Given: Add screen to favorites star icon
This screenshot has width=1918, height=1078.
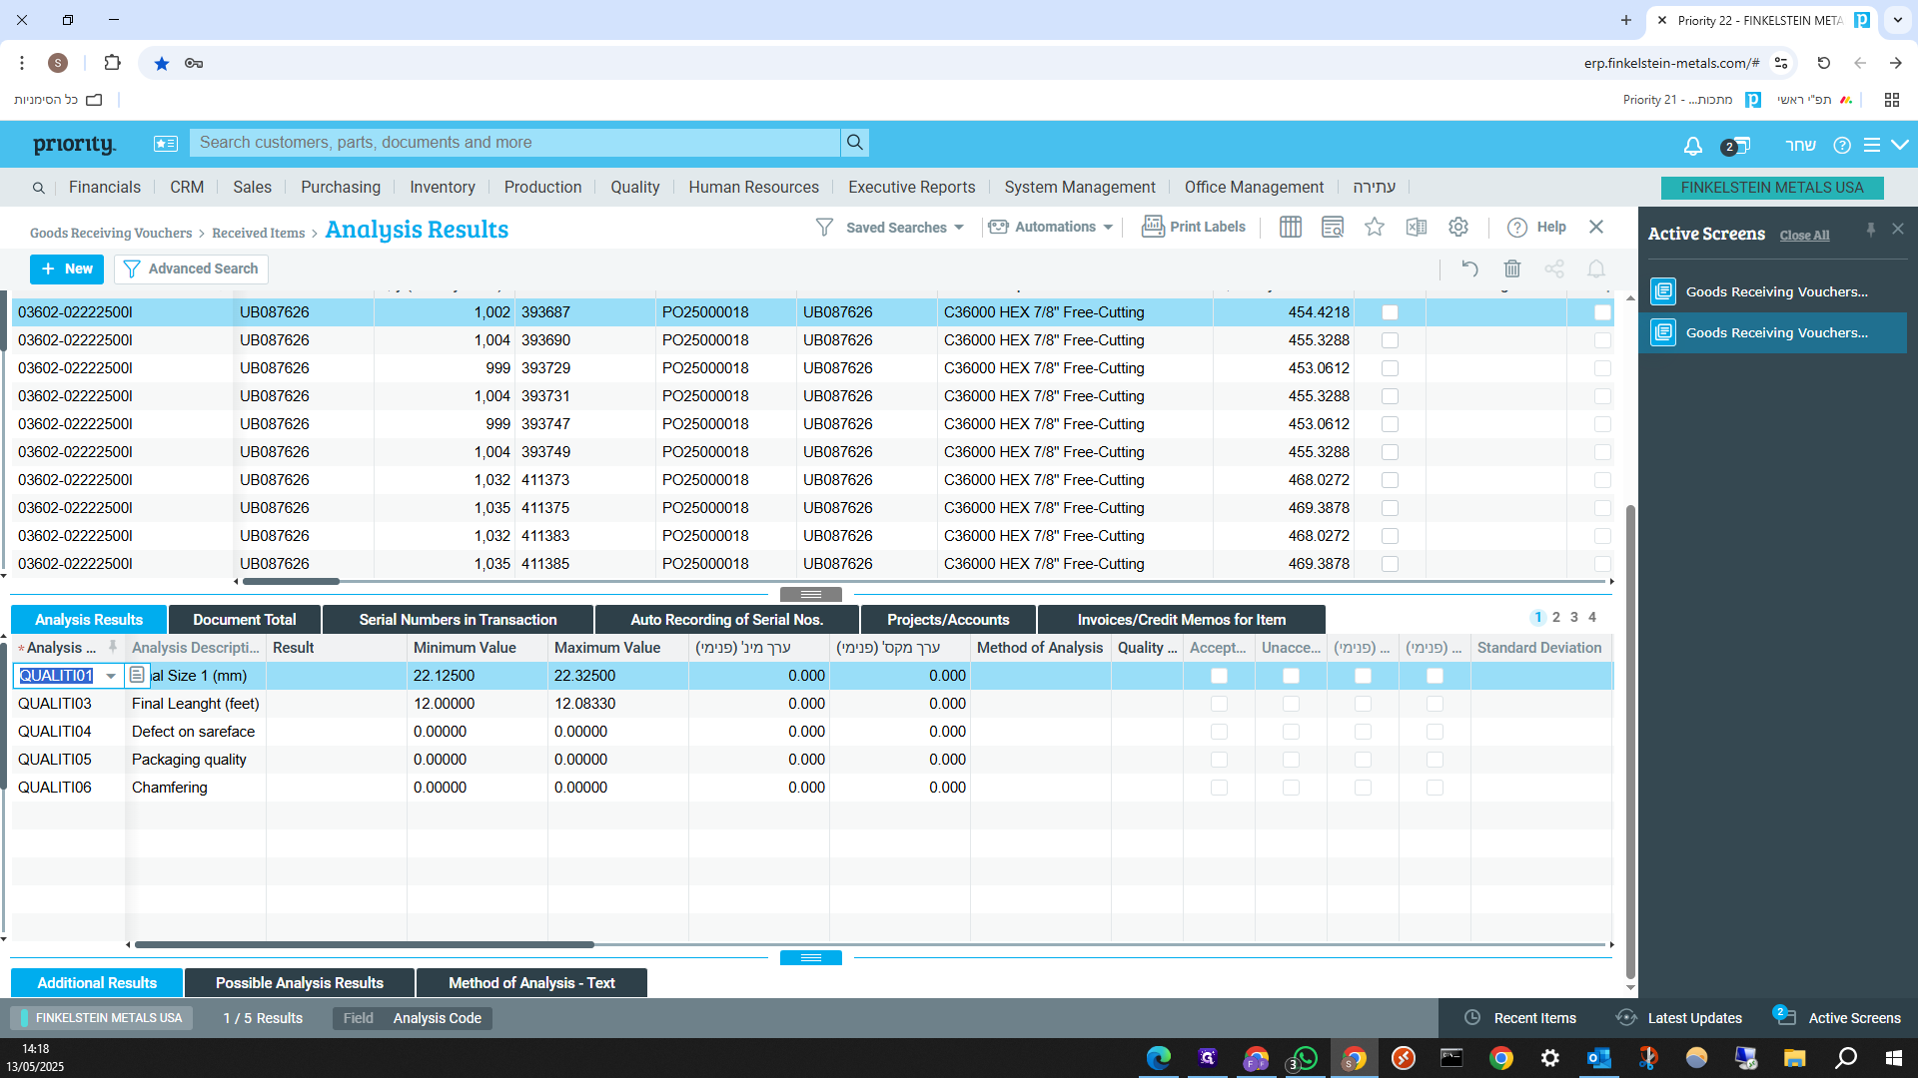Looking at the screenshot, I should coord(1375,228).
